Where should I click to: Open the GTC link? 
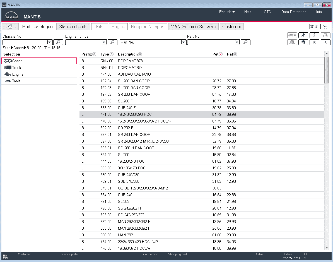pyautogui.click(x=267, y=12)
